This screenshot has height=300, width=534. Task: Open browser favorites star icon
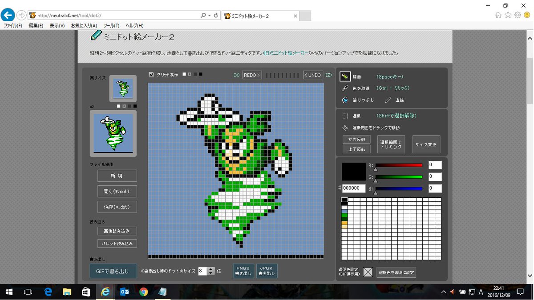point(508,15)
